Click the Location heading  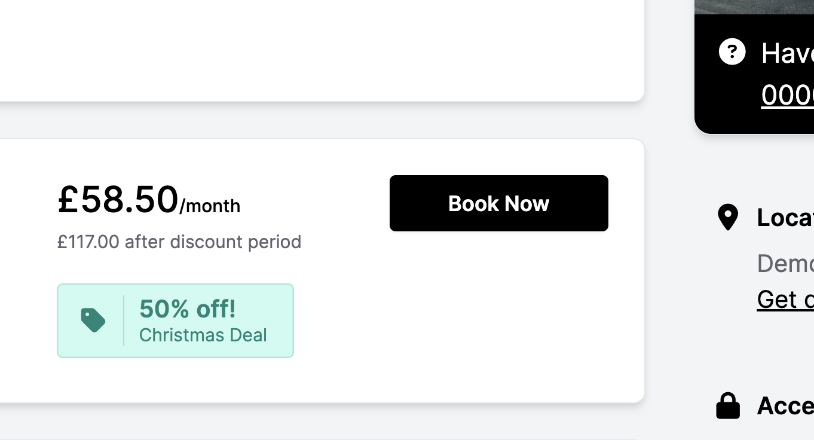[785, 218]
